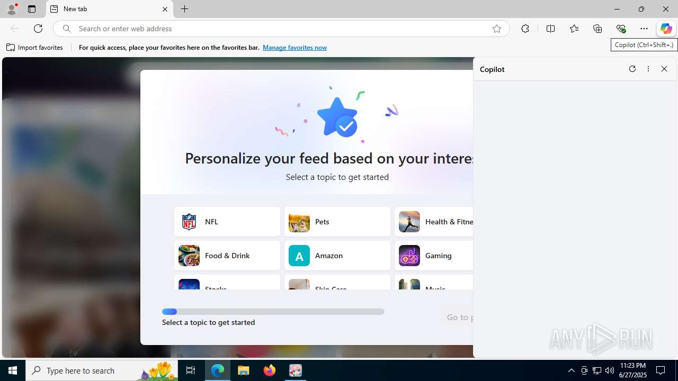678x381 pixels.
Task: Open the Windows Start menu
Action: point(13,370)
